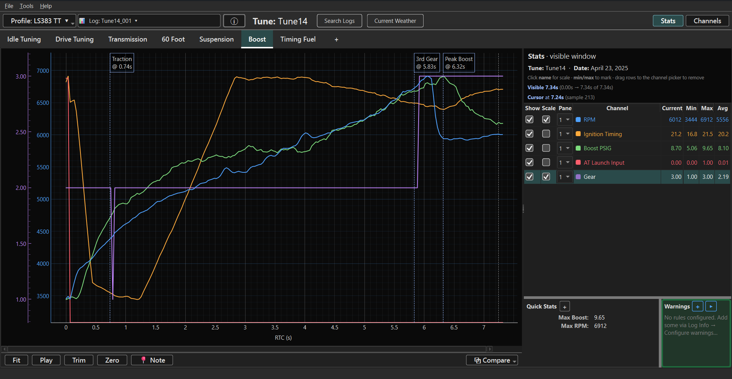Run warnings with the play arrow button
This screenshot has width=732, height=379.
point(711,307)
